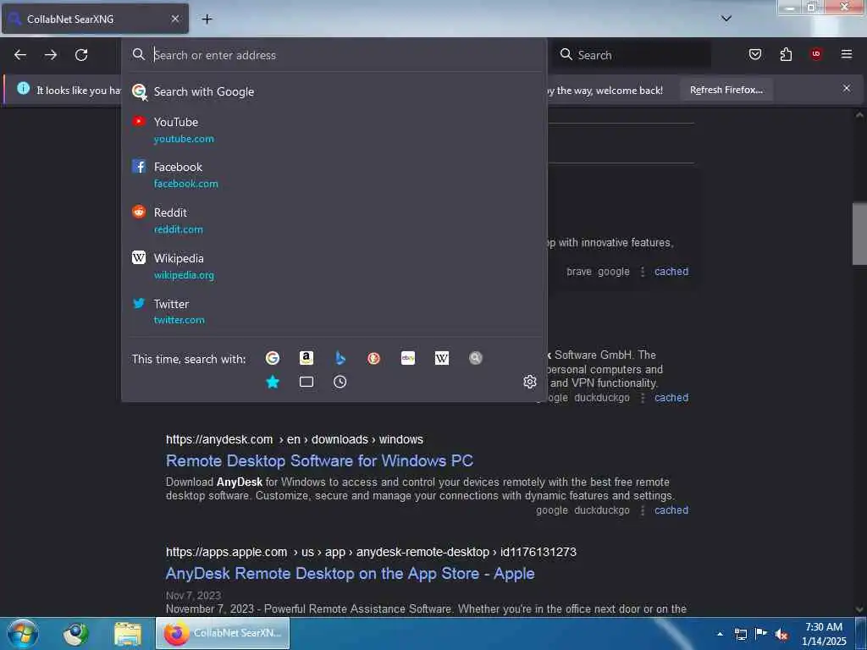Open cached link of Windows PC result
The width and height of the screenshot is (867, 650).
tap(671, 510)
